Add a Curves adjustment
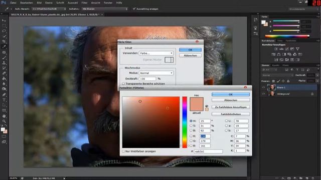 [287, 49]
